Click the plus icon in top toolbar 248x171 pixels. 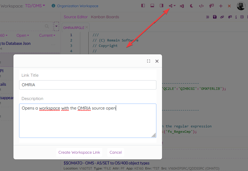[x=221, y=6]
